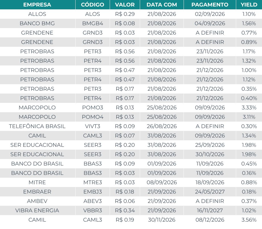Viewport: 262px width, 229px height.
Task: Select the AMBEV company cell
Action: coord(37,201)
